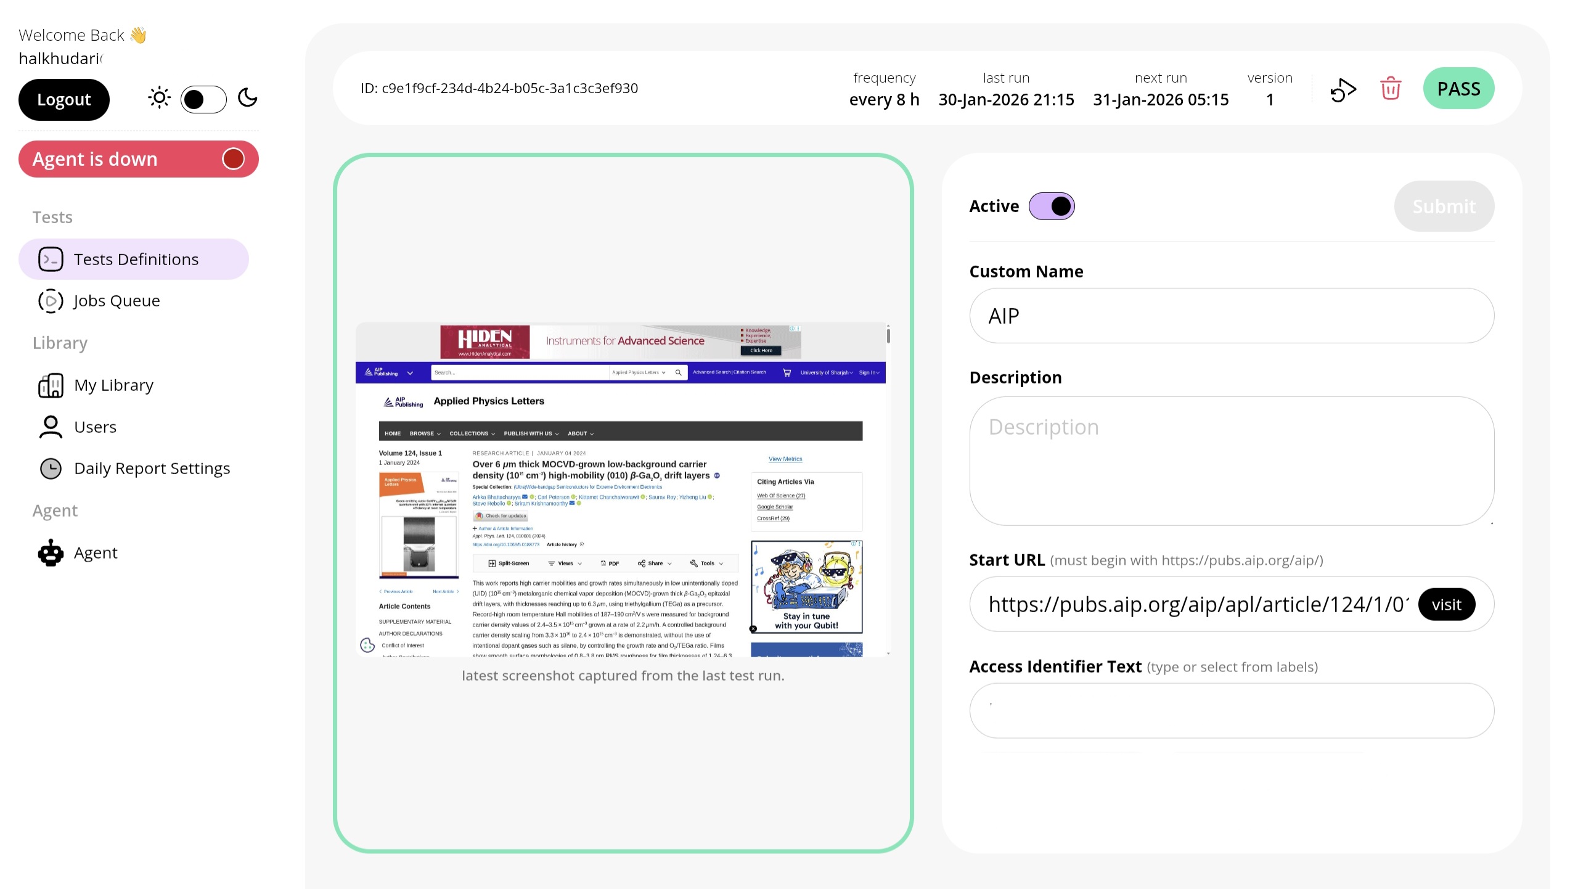Toggle the Active switch off

[1052, 207]
